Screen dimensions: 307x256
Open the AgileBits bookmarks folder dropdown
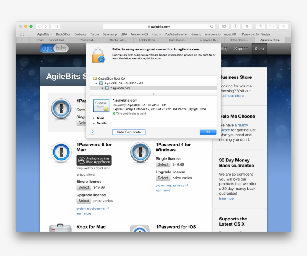(45, 34)
